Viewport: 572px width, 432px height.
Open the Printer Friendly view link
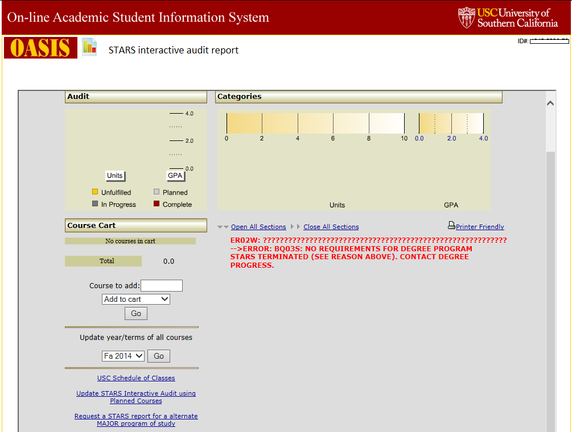(x=480, y=227)
